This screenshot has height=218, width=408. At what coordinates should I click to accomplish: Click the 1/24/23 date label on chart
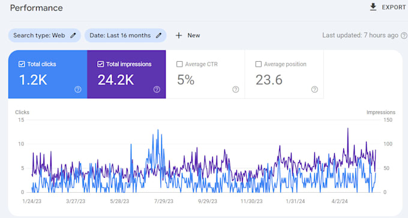click(32, 201)
